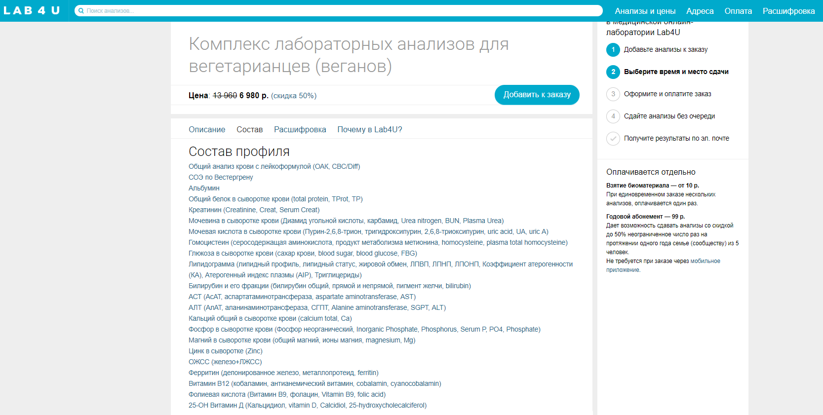Open the Анализы и цены menu
This screenshot has height=415, width=823.
click(x=645, y=11)
